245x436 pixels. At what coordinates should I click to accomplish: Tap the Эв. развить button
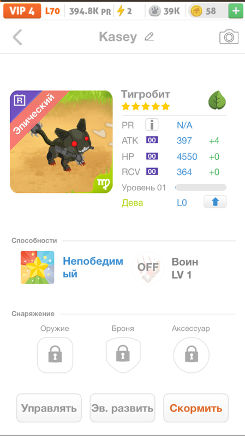[x=122, y=408]
